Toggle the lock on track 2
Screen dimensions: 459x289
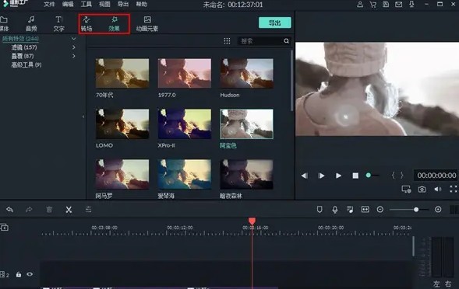coord(19,274)
